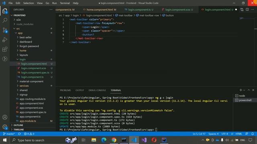The height and width of the screenshot is (144, 257).
Task: Click master branch indicator in status bar
Action: pyautogui.click(x=9, y=134)
